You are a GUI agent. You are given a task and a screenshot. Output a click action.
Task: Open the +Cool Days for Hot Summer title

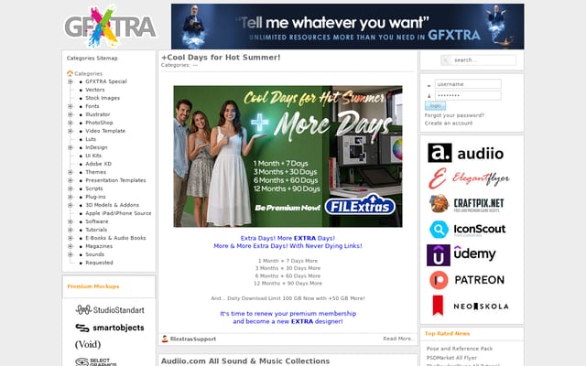(221, 57)
